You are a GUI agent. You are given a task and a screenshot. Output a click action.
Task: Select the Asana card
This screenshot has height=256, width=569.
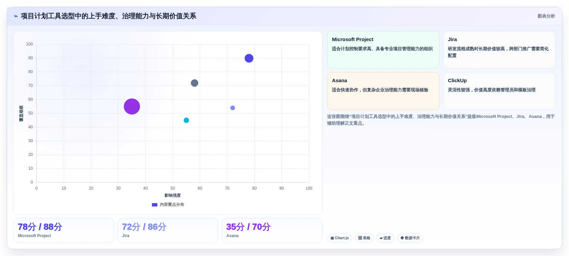pyautogui.click(x=383, y=91)
